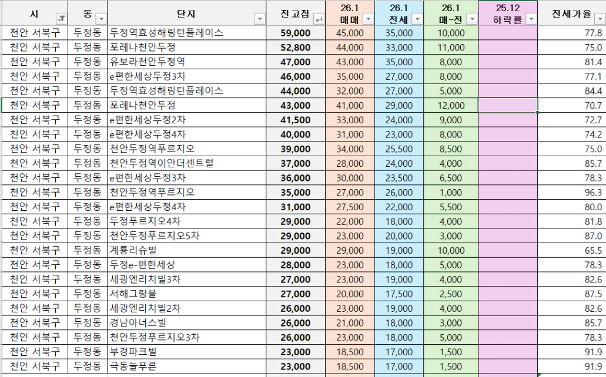Open the 26.1 매매 filter dropdown
606x377 pixels.
pos(368,19)
